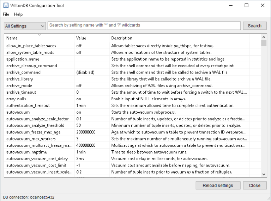The width and height of the screenshot is (271, 201).
Task: Open the Help menu
Action: tap(18, 14)
